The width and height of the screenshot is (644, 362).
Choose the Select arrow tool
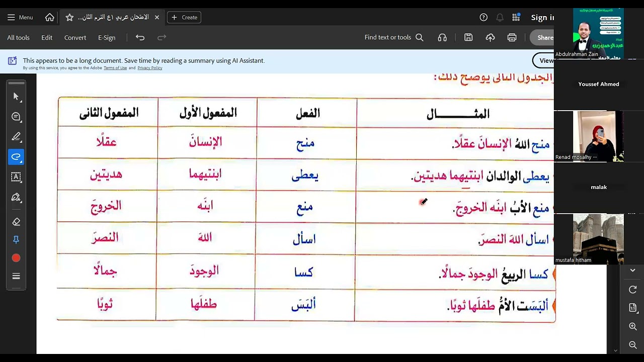16,97
